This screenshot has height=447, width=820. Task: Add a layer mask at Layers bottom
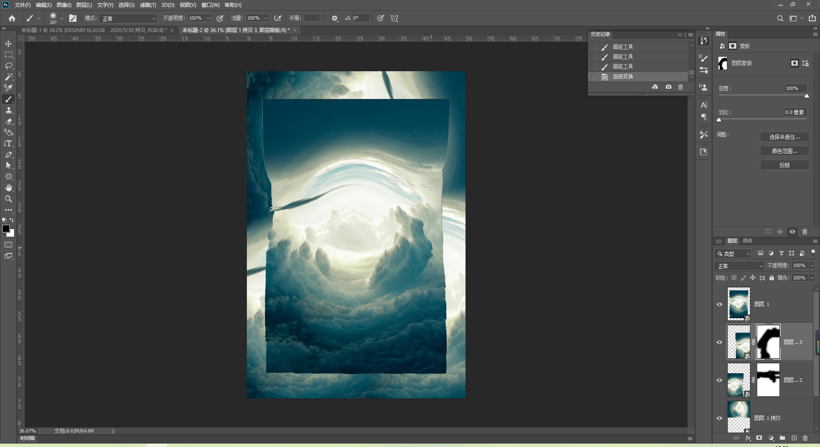point(759,438)
